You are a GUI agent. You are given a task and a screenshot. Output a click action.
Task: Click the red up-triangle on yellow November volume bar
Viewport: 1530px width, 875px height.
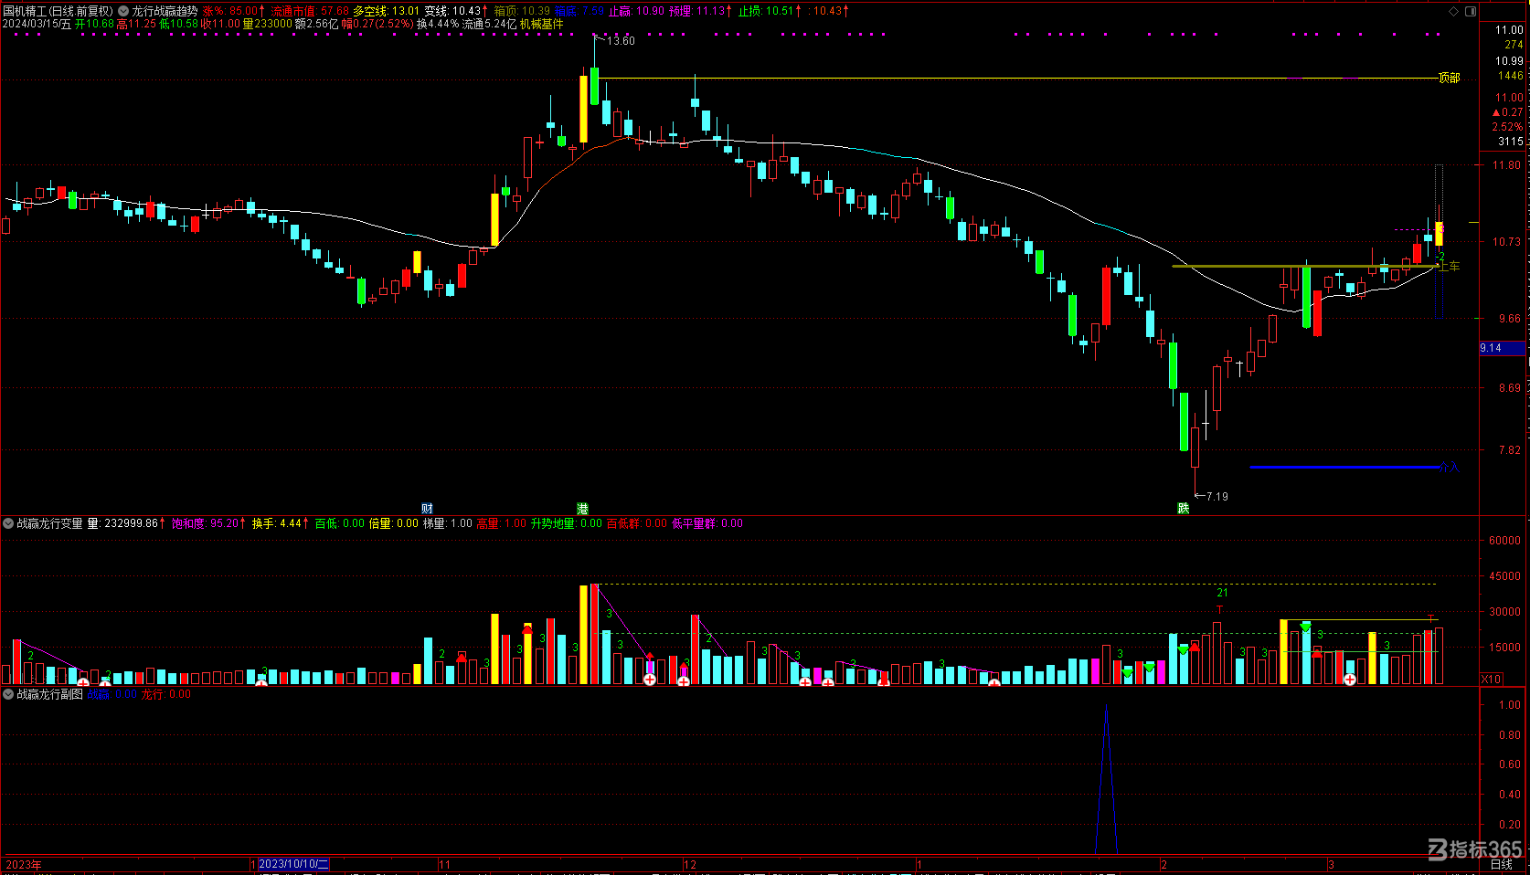point(527,629)
